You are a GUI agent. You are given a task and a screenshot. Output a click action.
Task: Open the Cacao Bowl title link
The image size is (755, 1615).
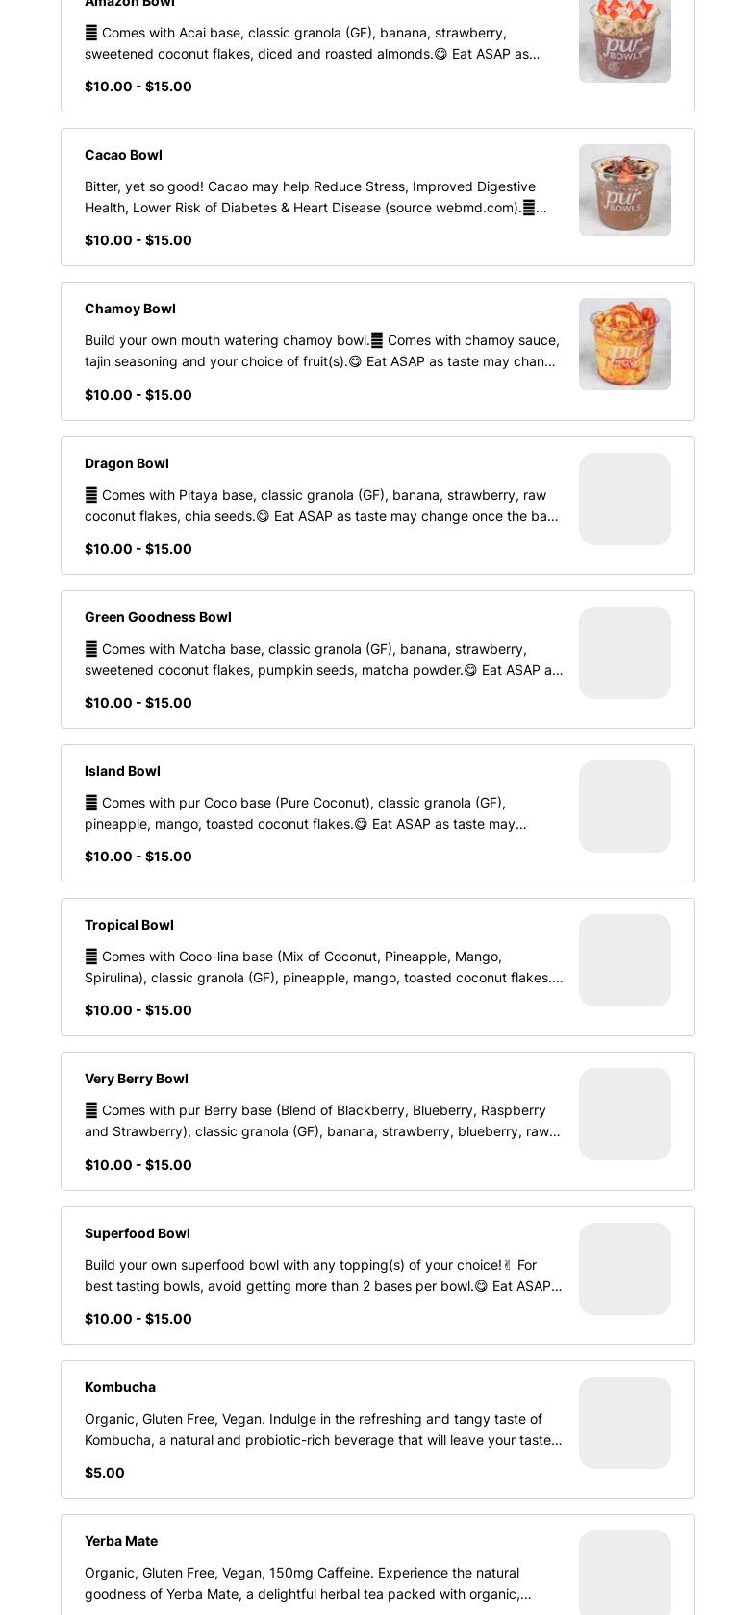tap(123, 155)
